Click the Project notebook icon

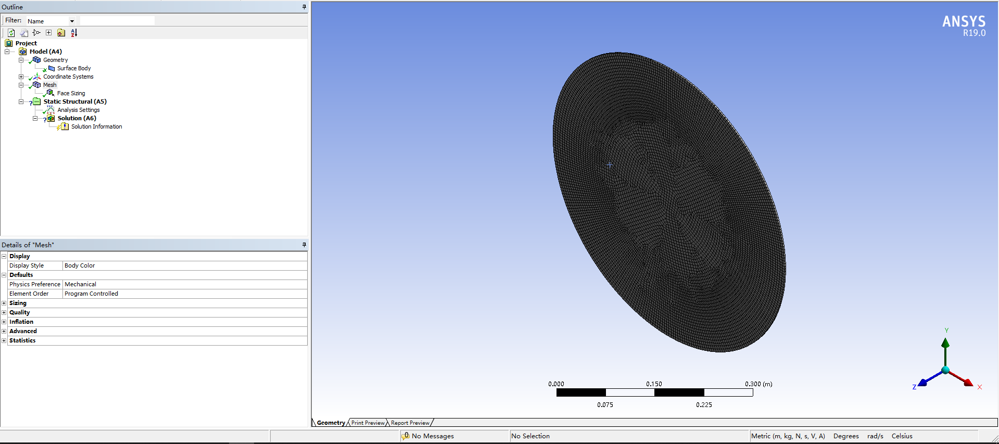click(x=9, y=43)
